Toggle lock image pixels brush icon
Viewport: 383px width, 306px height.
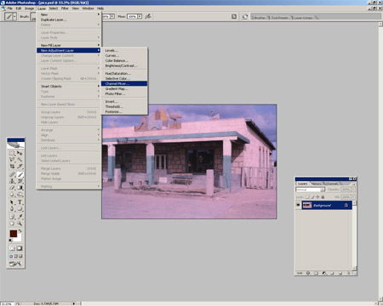coord(312,196)
